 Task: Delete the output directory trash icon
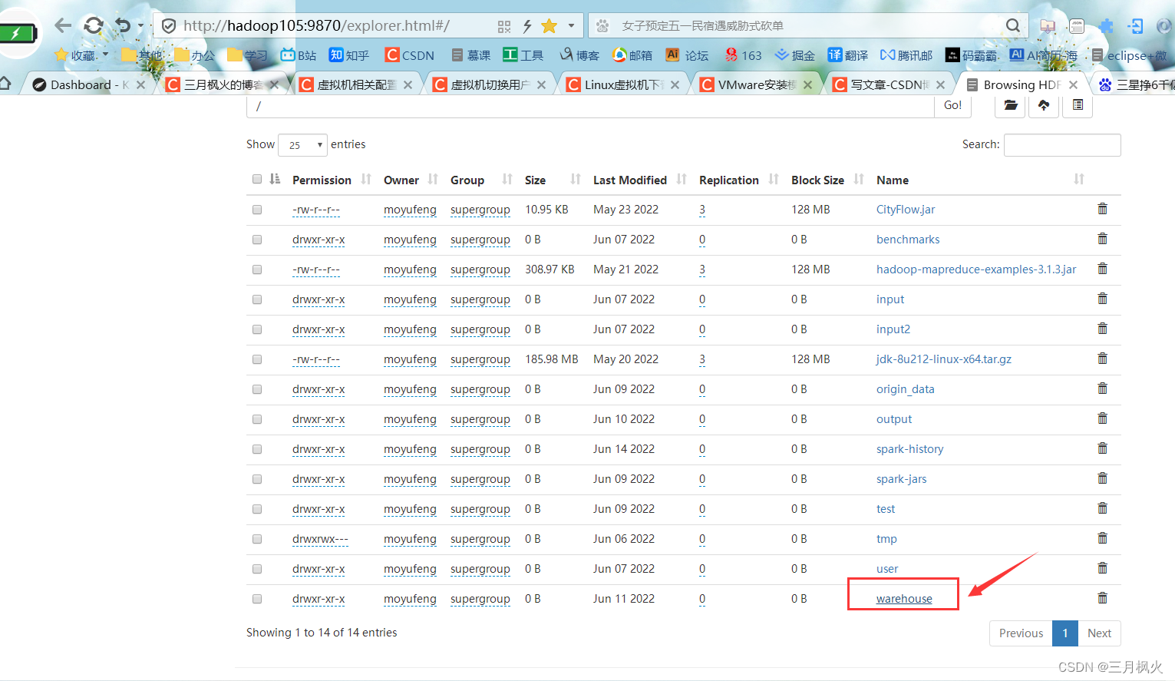1102,418
